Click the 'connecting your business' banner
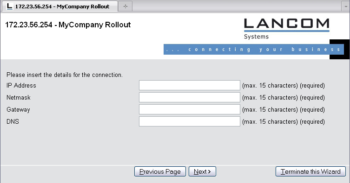 [x=254, y=49]
